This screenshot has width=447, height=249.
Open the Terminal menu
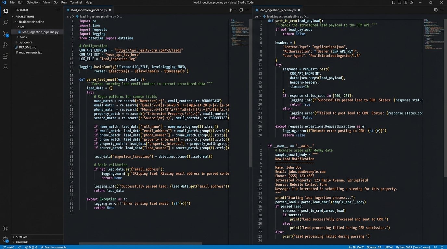pyautogui.click(x=76, y=2)
